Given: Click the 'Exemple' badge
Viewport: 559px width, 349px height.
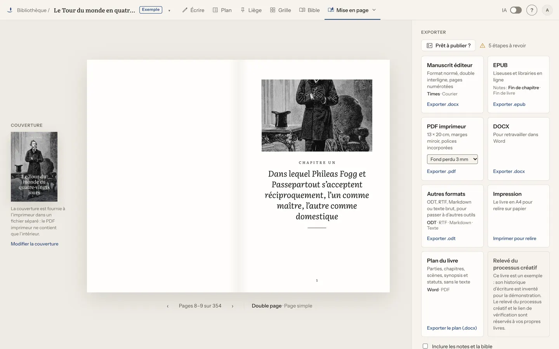Looking at the screenshot, I should (x=151, y=10).
